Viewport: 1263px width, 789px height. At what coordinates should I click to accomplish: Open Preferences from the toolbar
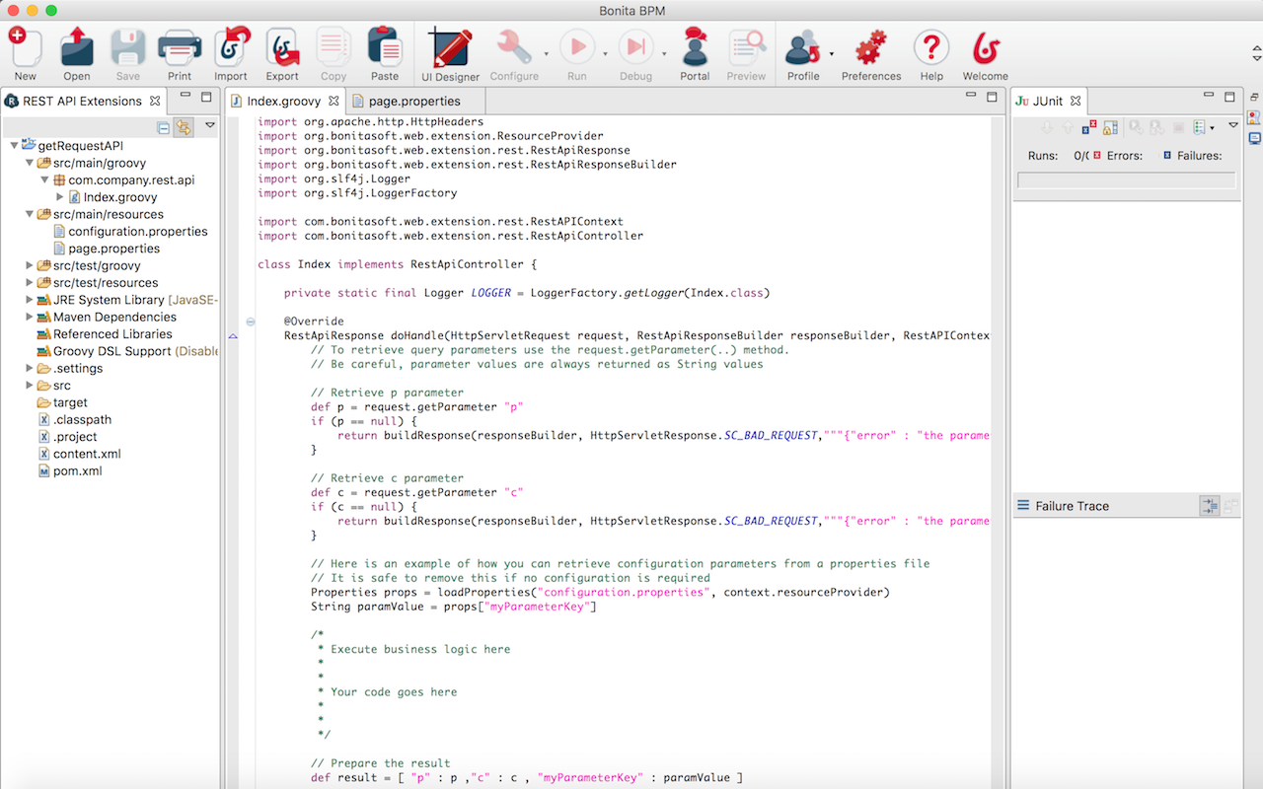(870, 54)
